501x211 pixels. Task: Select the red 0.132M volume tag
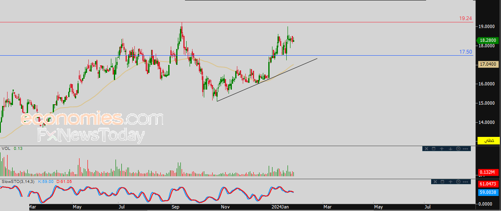(488, 172)
